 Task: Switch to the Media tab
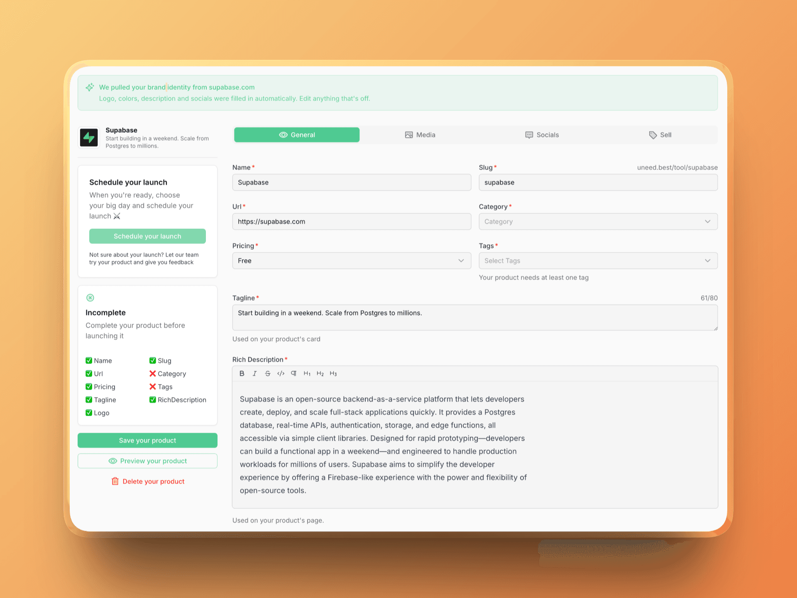[x=420, y=135]
